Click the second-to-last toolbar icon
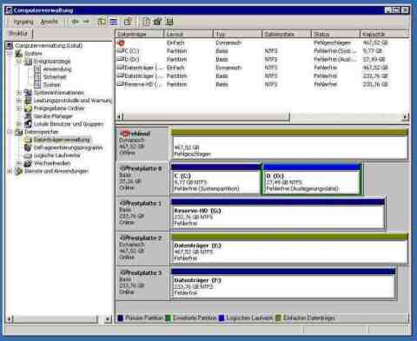Screen dimensions: 417x341 click(x=157, y=22)
